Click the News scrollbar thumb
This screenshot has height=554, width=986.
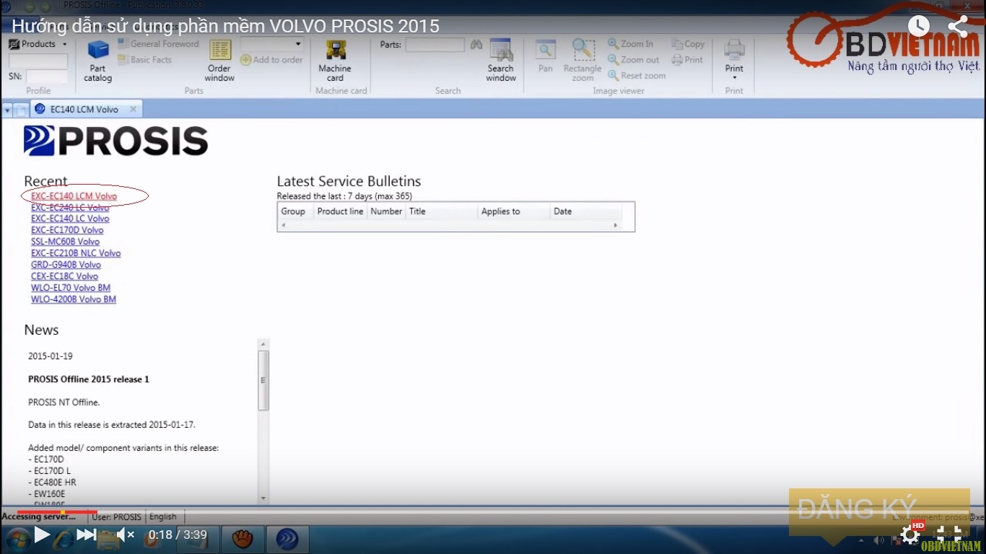(263, 380)
